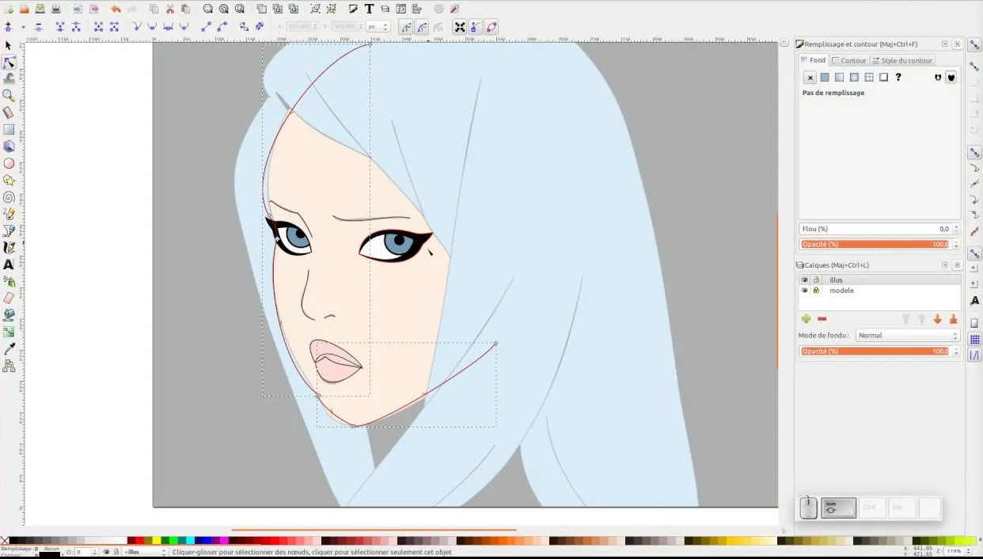Select the Spiral tool
This screenshot has width=983, height=559.
coord(9,196)
